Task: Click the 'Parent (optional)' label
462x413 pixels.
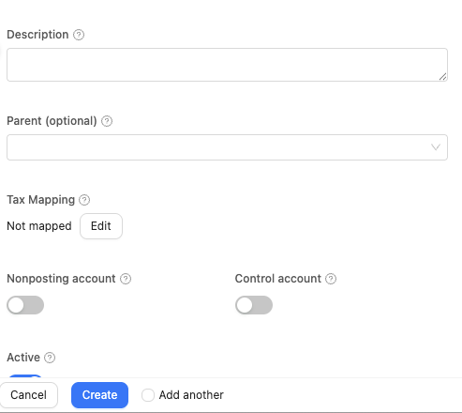Action: coord(52,121)
